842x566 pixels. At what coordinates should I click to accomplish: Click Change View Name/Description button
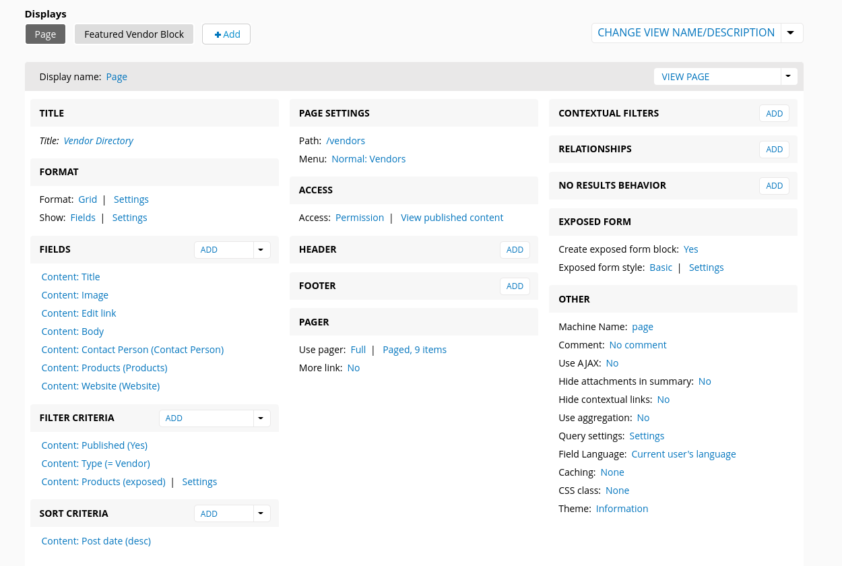click(x=686, y=32)
